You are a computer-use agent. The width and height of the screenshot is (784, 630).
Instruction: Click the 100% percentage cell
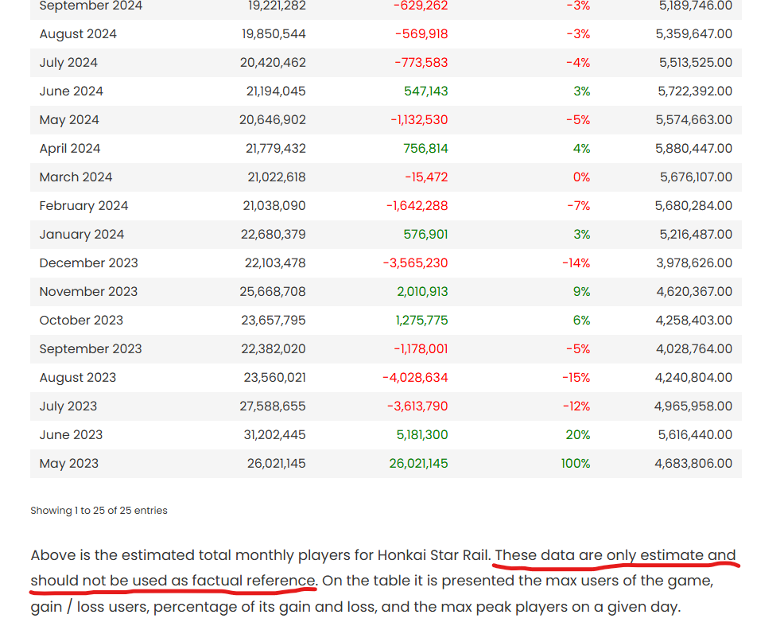(x=576, y=464)
